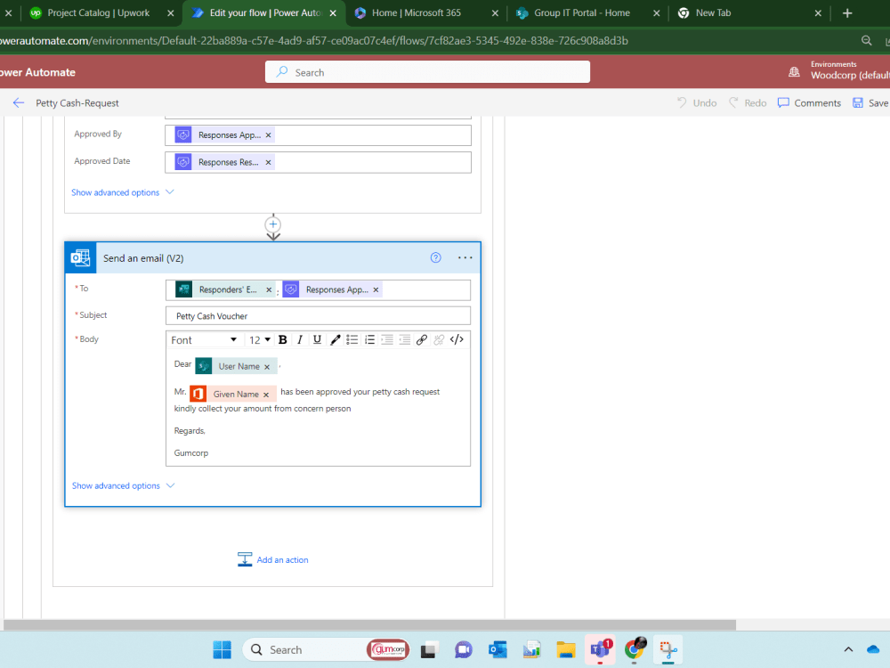Viewport: 890px width, 668px height.
Task: Click the horizontal scrollbar
Action: pos(370,625)
